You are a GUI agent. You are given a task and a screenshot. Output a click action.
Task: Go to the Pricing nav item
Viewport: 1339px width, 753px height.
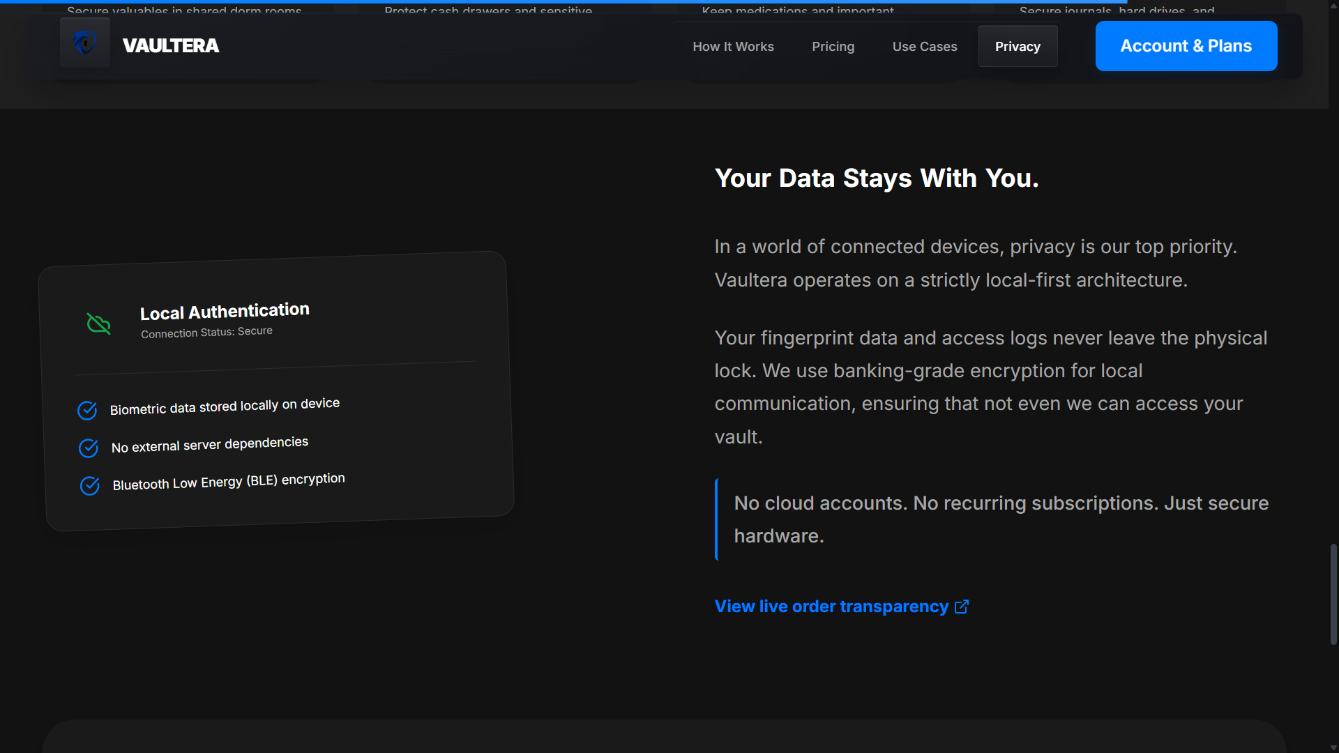pos(833,47)
